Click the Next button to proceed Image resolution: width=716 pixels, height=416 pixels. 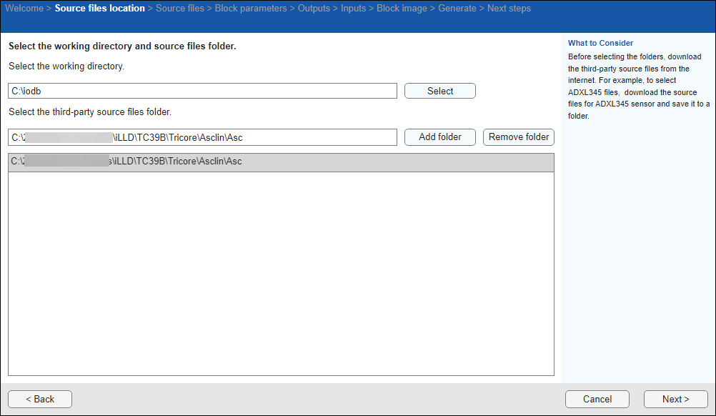point(675,399)
